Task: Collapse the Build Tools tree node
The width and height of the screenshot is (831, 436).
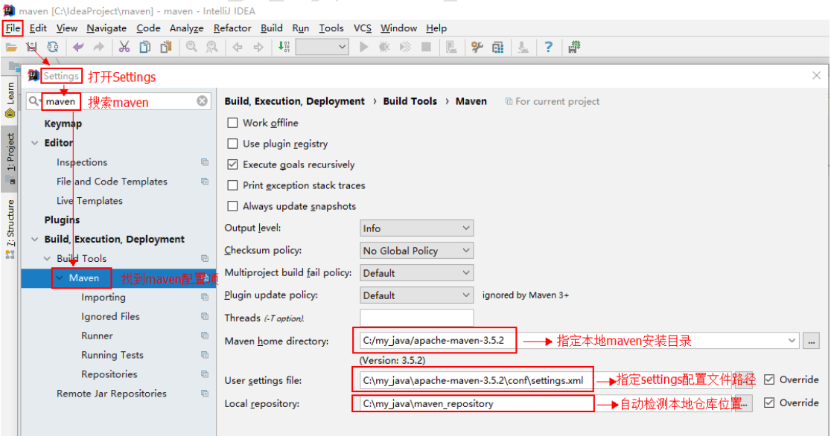Action: tap(47, 258)
